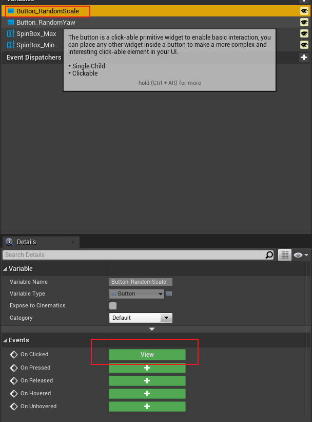
Task: Select the SpinBox_Min variable
Action: click(35, 45)
